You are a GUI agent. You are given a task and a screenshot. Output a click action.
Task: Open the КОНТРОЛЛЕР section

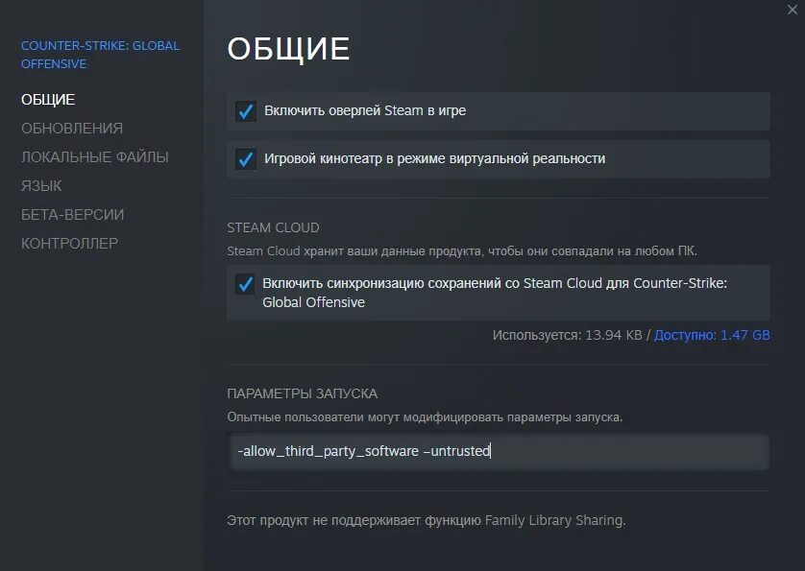tap(69, 243)
